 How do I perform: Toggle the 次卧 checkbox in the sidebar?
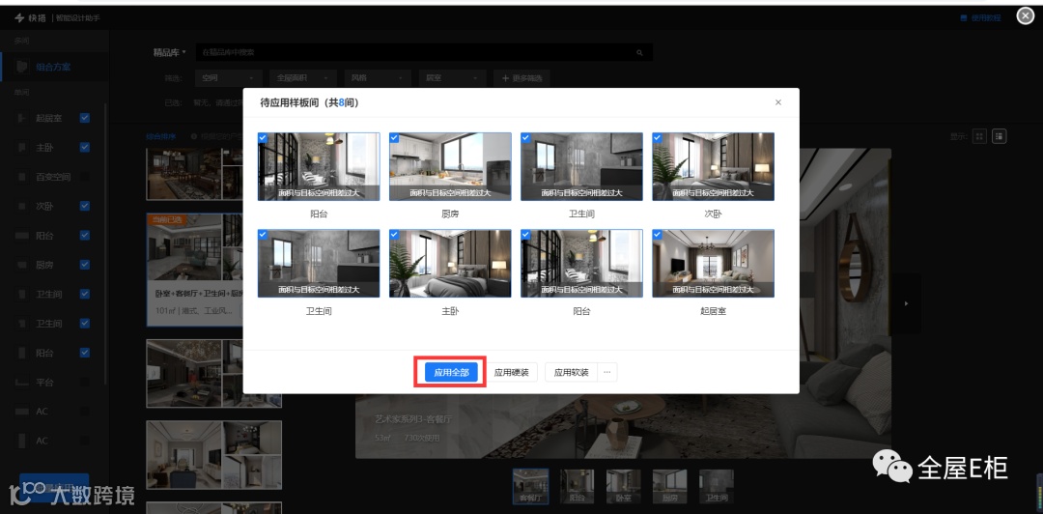click(84, 206)
